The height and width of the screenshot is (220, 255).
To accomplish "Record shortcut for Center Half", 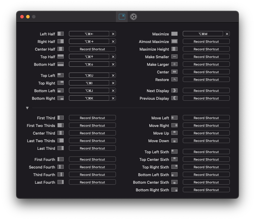I will click(x=92, y=49).
